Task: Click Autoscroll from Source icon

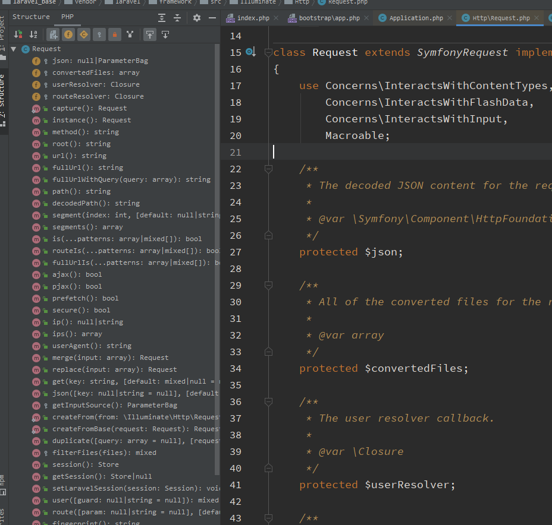Action: [x=165, y=34]
